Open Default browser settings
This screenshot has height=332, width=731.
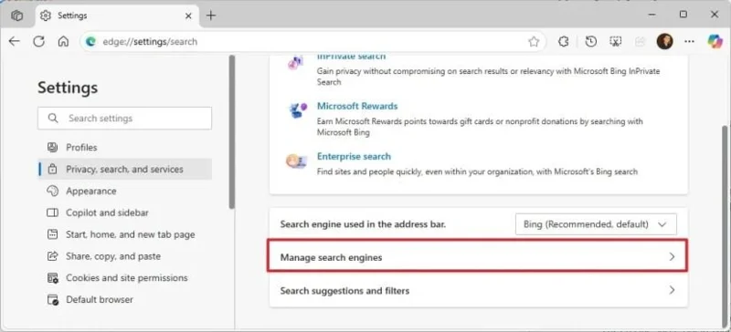(125, 299)
